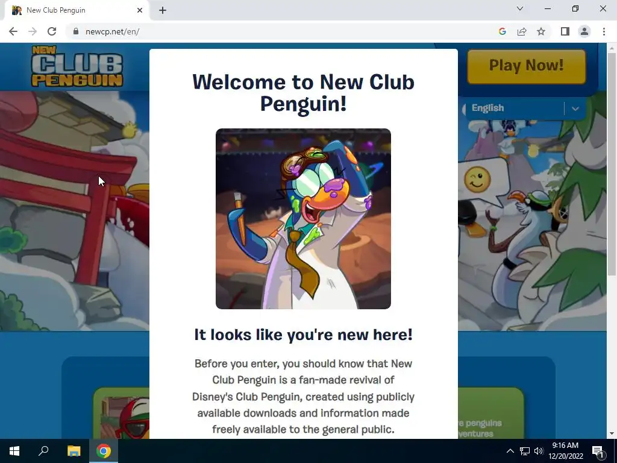617x463 pixels.
Task: Reload the New Club Penguin page
Action: point(52,31)
